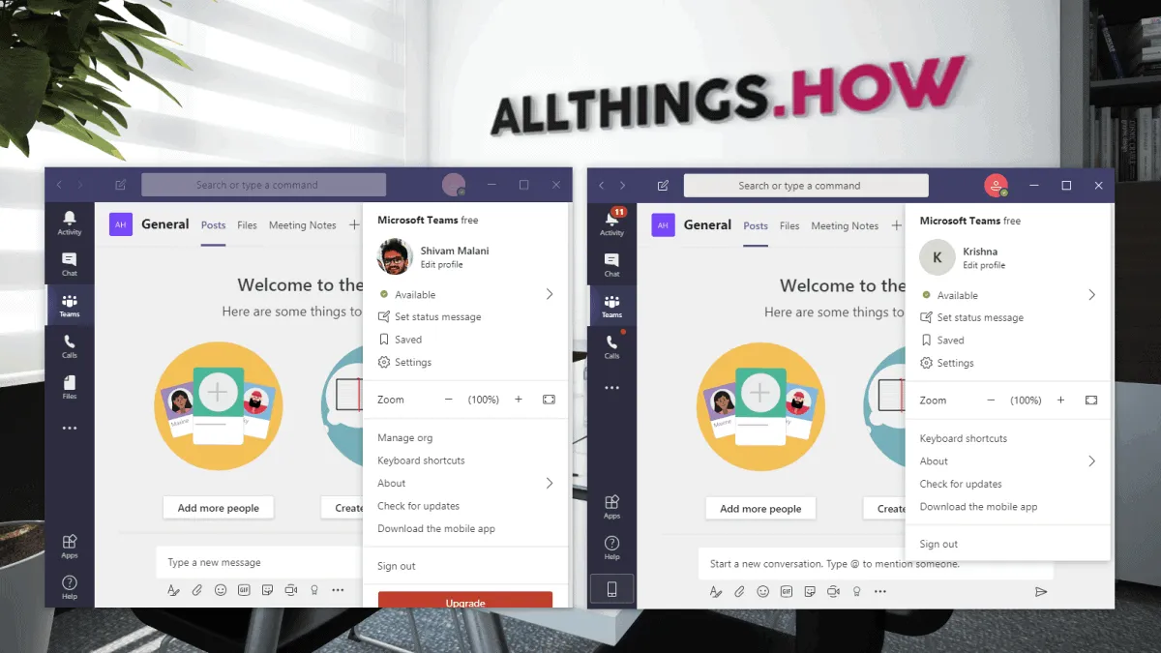1161x653 pixels.
Task: Open more messaging options ellipsis
Action: 337,589
